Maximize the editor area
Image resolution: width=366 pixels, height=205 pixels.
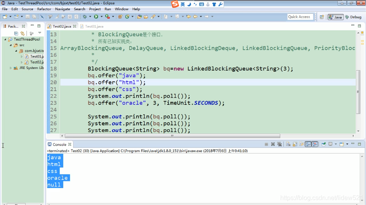(x=359, y=26)
